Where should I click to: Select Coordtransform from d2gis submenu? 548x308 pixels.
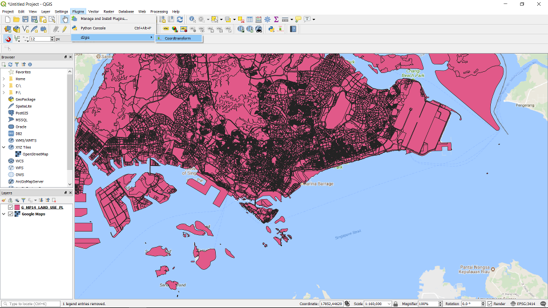tap(178, 38)
